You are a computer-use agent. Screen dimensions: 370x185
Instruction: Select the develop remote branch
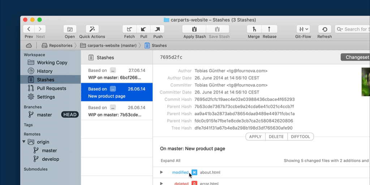point(50,159)
